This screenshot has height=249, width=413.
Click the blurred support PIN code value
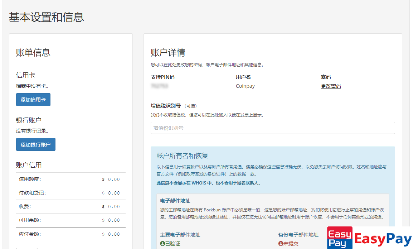[159, 86]
